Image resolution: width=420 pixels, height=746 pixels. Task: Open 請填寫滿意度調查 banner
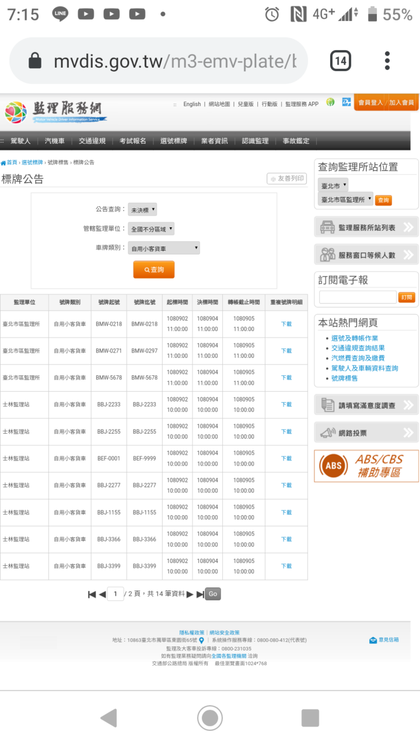click(x=366, y=405)
